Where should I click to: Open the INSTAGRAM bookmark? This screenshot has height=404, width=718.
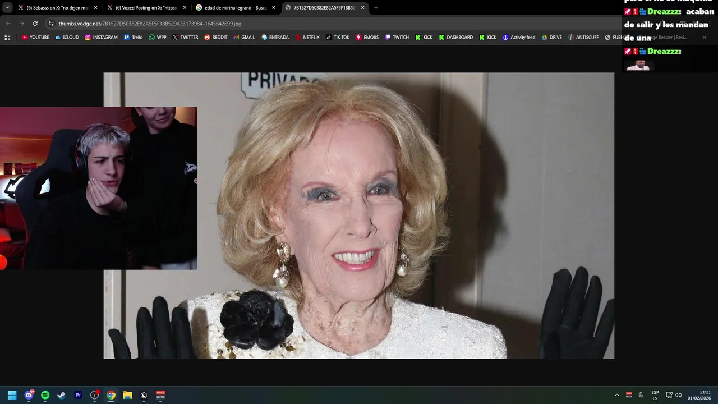(x=101, y=38)
